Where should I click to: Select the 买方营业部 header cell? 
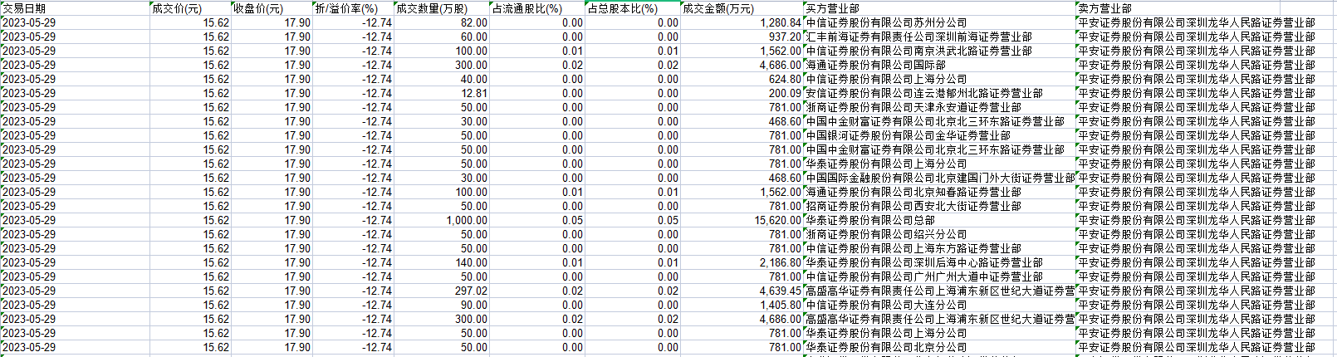(x=940, y=8)
